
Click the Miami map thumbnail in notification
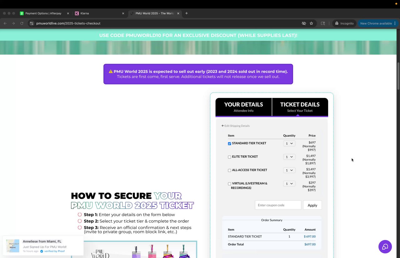[x=13, y=246]
